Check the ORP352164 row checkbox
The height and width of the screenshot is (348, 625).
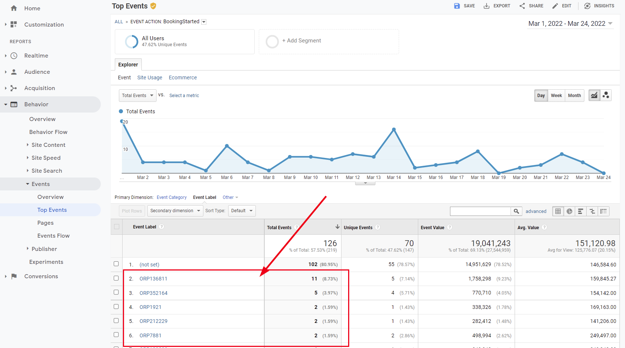point(116,292)
